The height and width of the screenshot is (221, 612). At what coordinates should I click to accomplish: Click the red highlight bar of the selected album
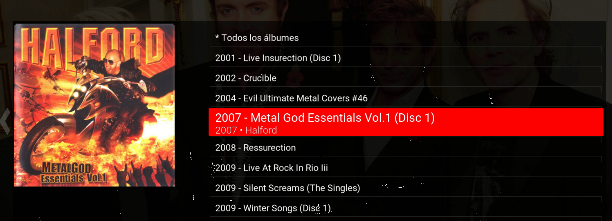pyautogui.click(x=406, y=122)
